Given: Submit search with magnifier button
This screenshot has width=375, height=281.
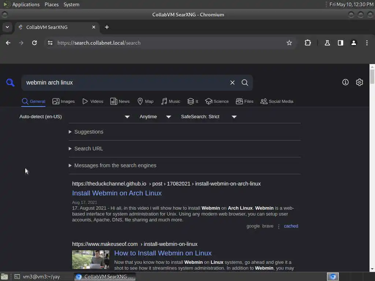Looking at the screenshot, I should click(245, 82).
